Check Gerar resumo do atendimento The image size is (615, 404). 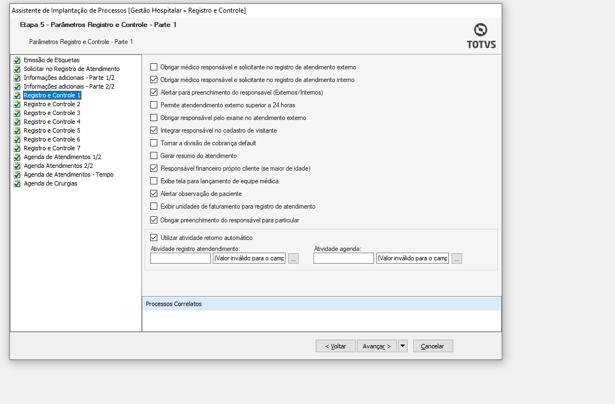pos(154,156)
